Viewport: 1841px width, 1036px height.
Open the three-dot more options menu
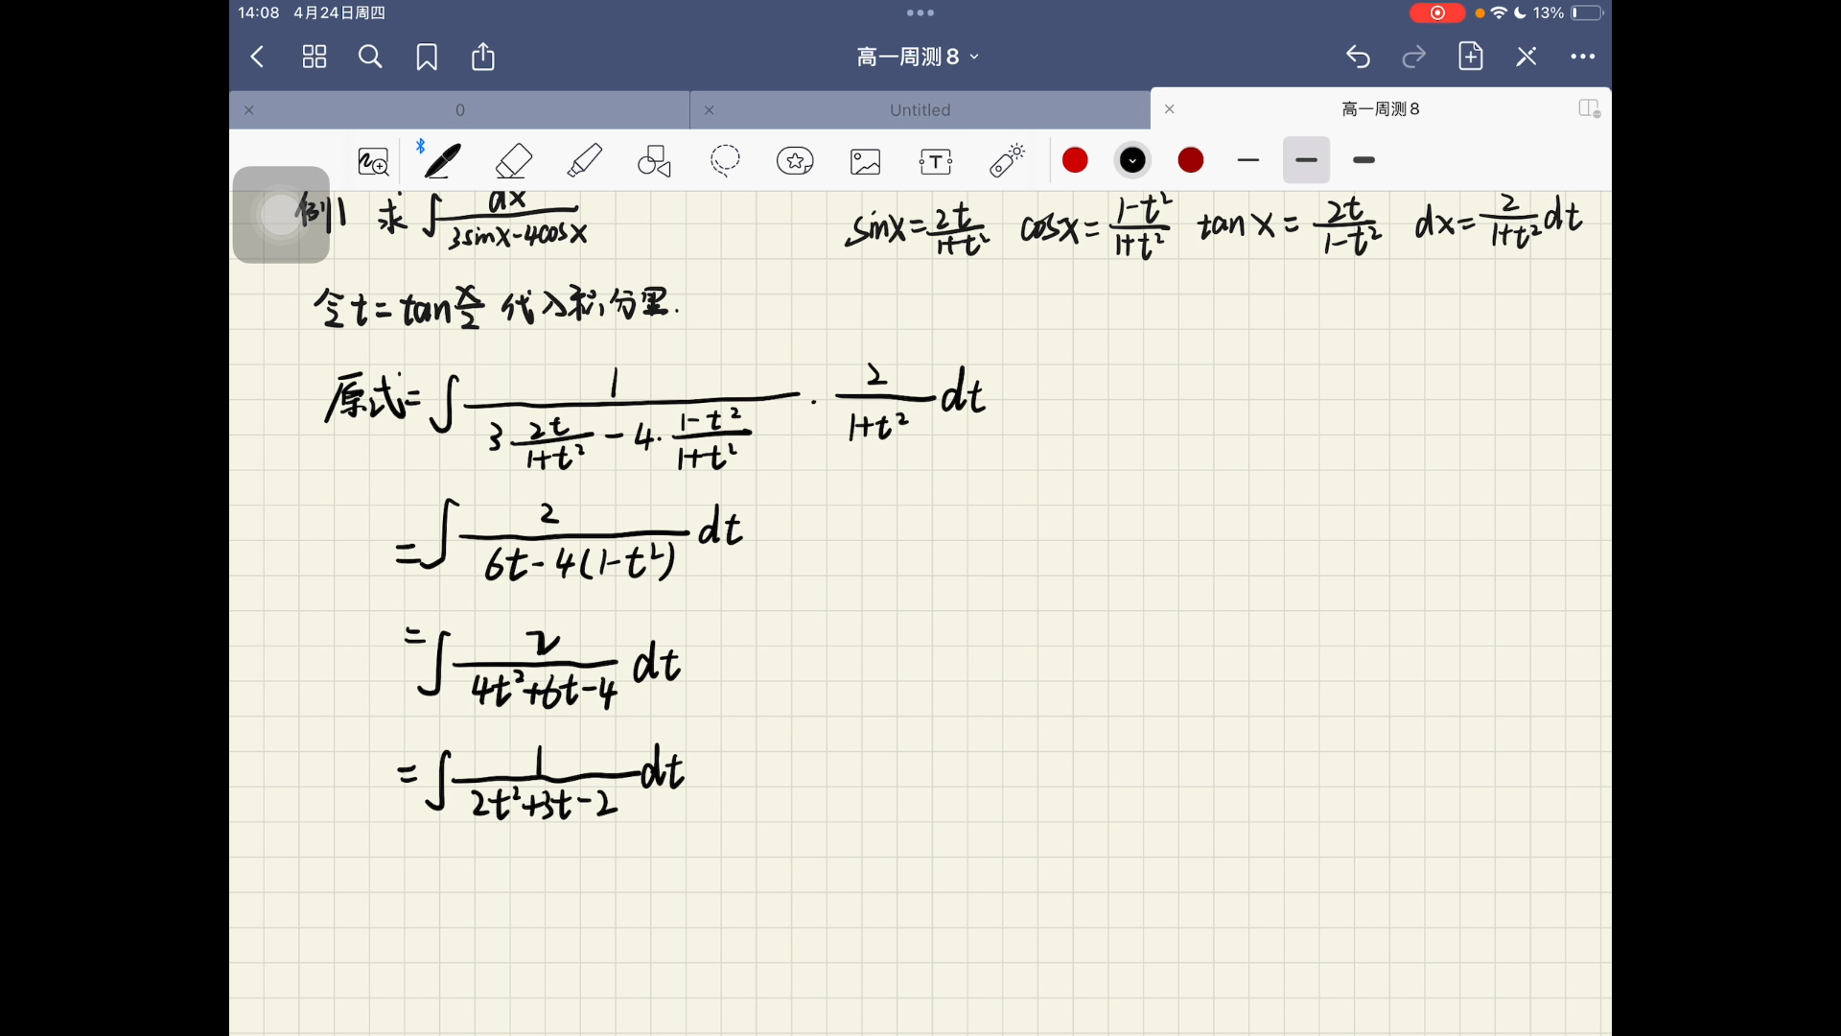pyautogui.click(x=1582, y=57)
